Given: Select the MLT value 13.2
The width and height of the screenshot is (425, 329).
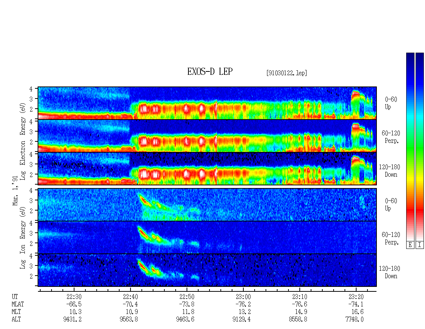Looking at the screenshot, I should (245, 312).
